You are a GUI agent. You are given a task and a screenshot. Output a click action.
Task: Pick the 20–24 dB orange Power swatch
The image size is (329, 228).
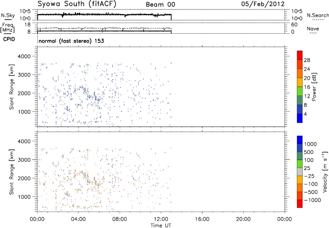pos(300,73)
